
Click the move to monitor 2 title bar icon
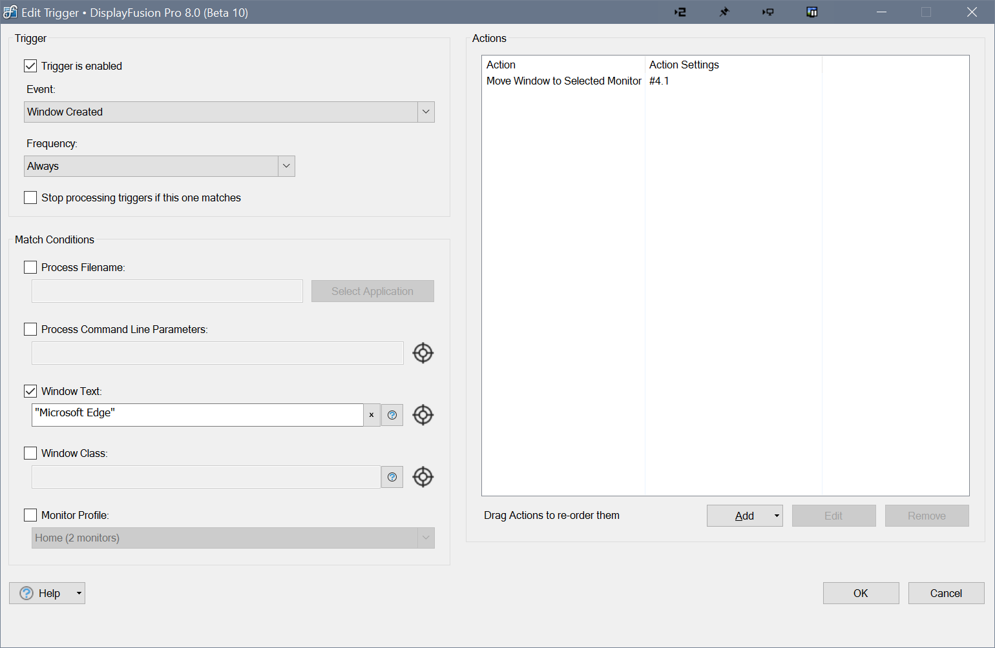[680, 12]
